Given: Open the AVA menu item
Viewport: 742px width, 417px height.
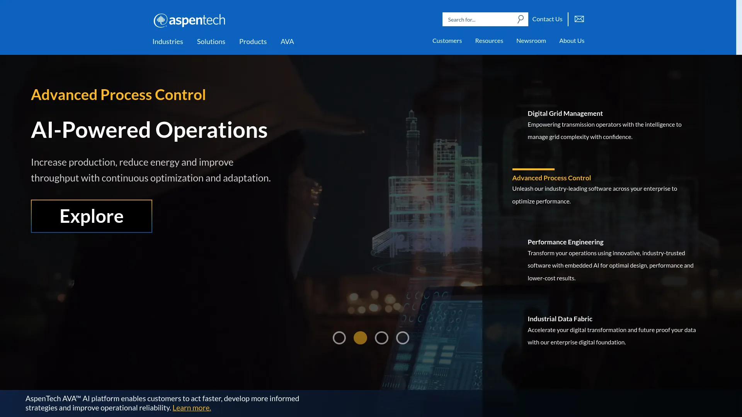Looking at the screenshot, I should [287, 41].
